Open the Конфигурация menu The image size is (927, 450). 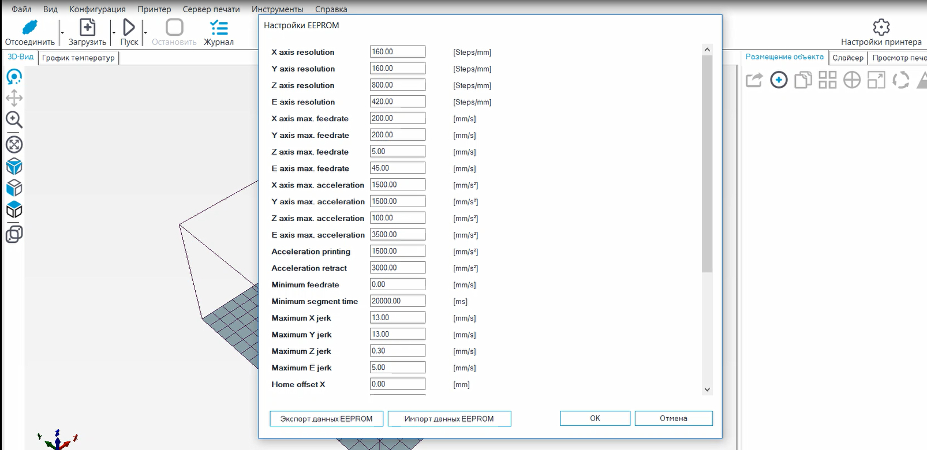pyautogui.click(x=97, y=9)
